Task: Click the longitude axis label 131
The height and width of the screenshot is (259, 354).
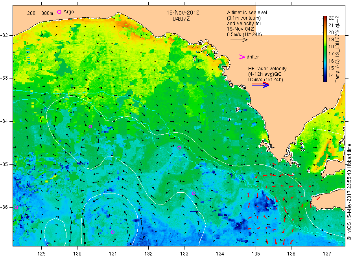Action: (113, 254)
